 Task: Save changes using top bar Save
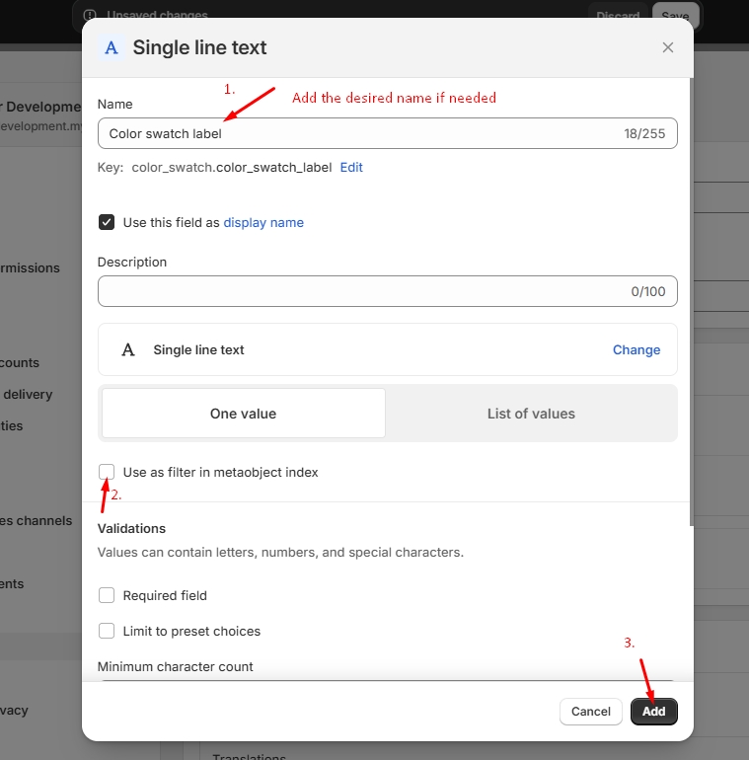[675, 15]
